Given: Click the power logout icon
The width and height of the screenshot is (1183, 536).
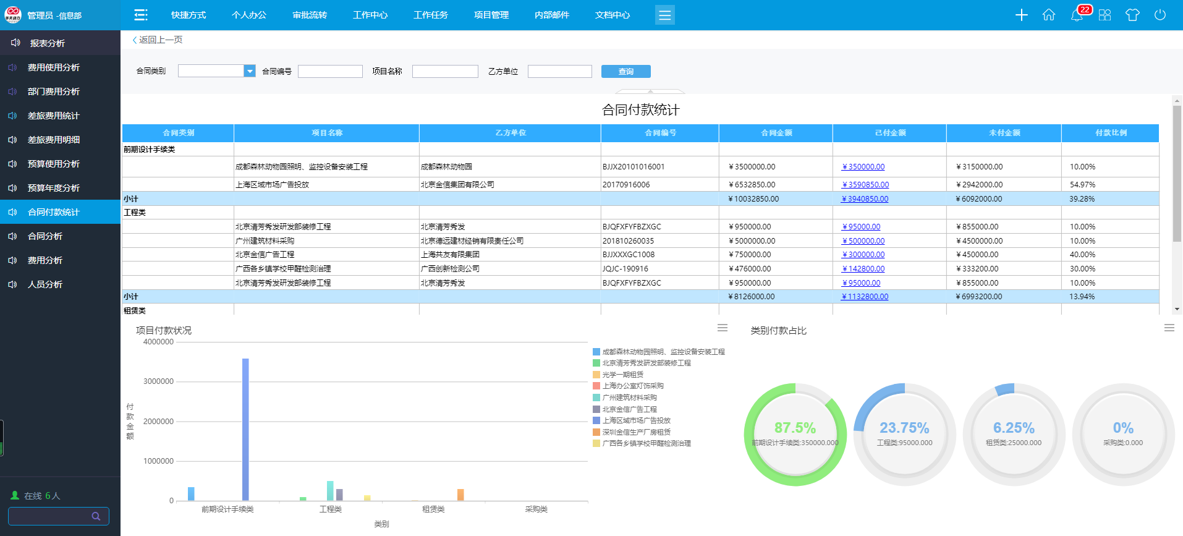Looking at the screenshot, I should point(1160,15).
